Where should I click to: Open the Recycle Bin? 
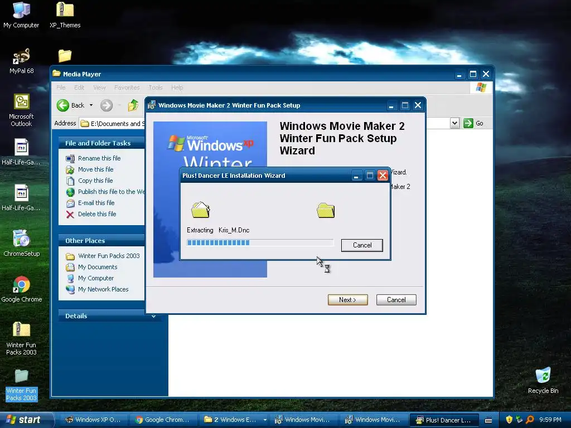543,380
